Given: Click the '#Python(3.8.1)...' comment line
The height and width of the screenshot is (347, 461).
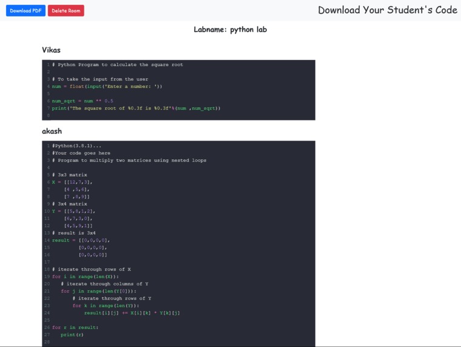Looking at the screenshot, I should click(76, 146).
